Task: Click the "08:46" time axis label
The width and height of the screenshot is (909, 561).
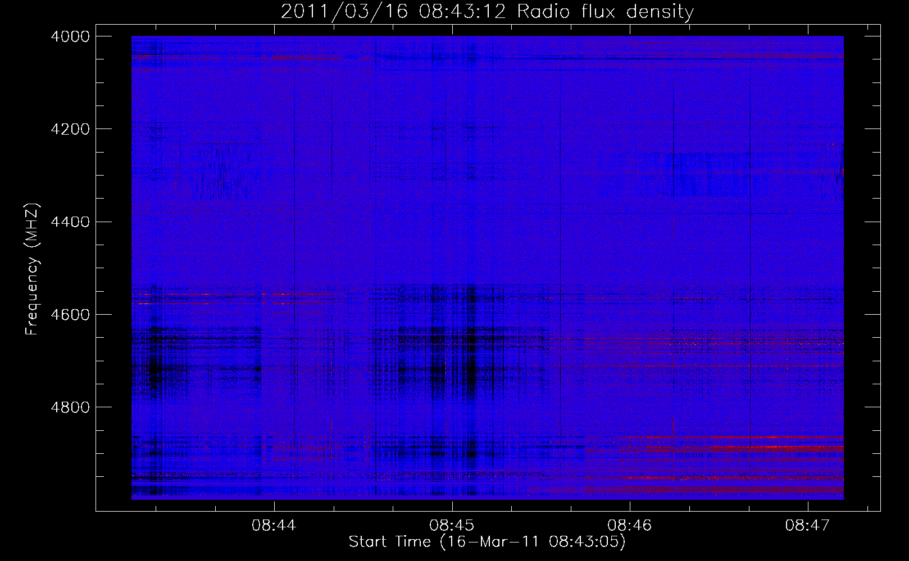Action: tap(630, 526)
